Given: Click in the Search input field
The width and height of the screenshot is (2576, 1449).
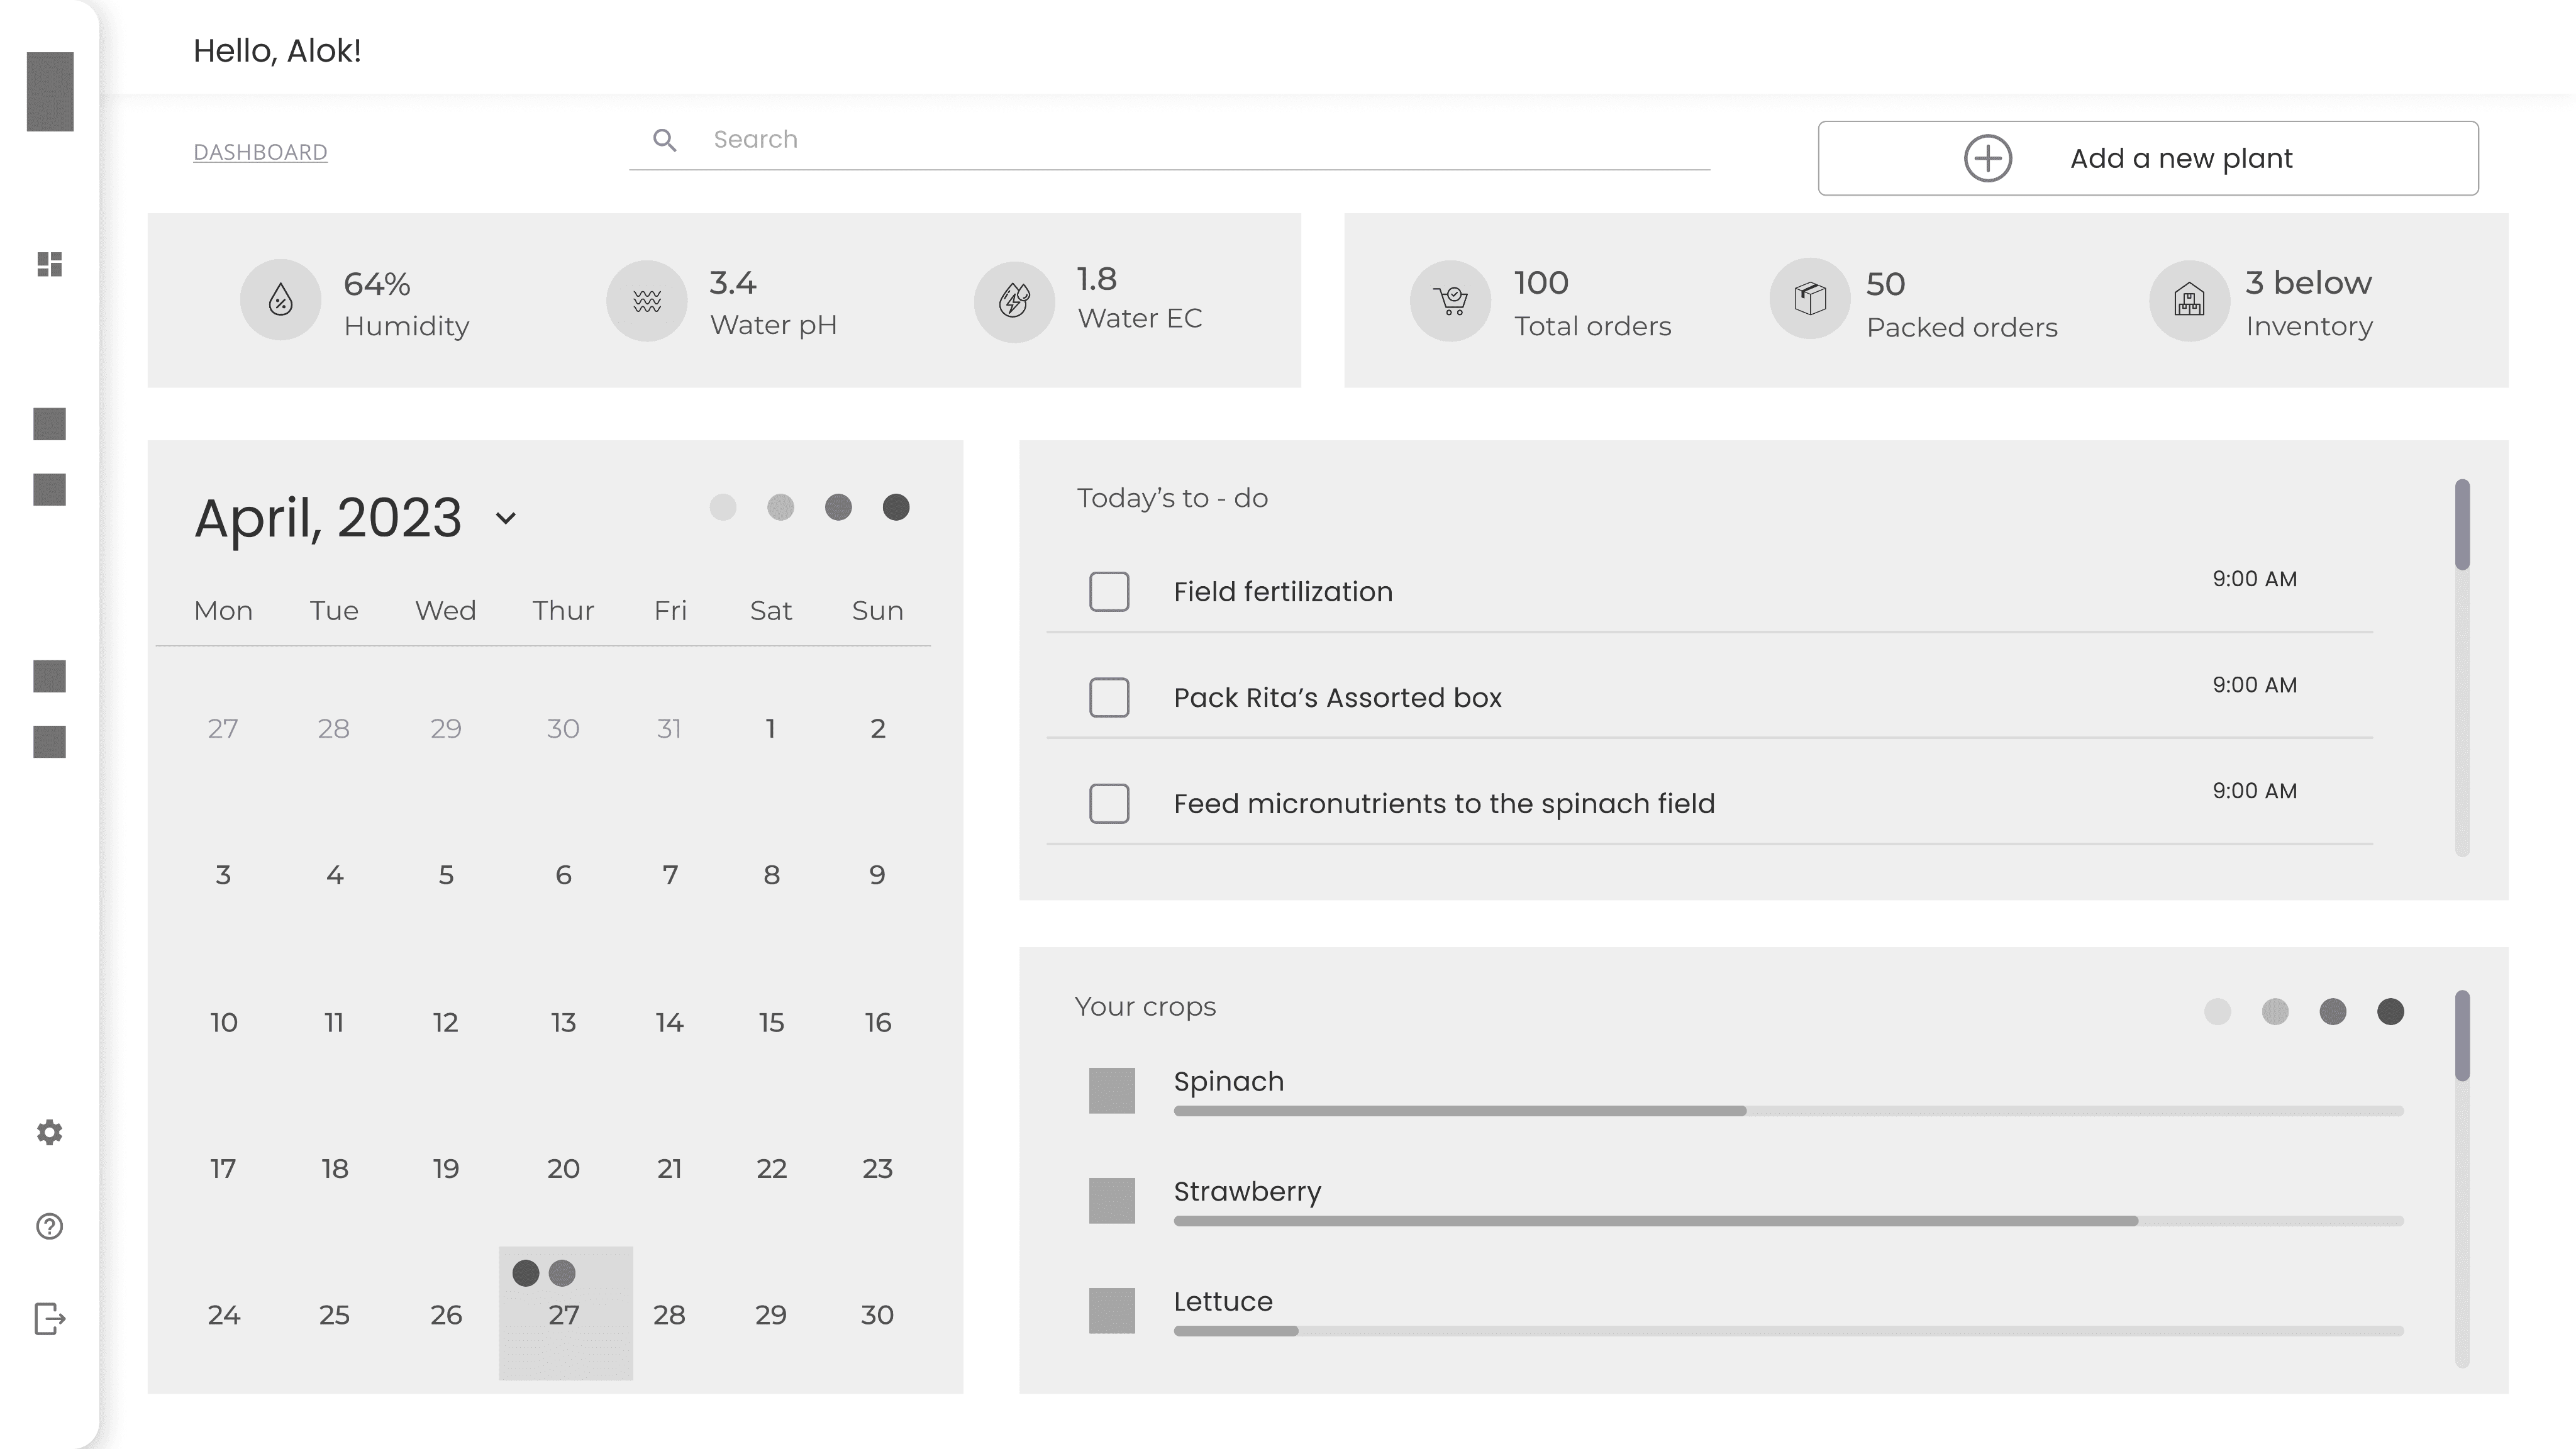Looking at the screenshot, I should click(x=1169, y=140).
